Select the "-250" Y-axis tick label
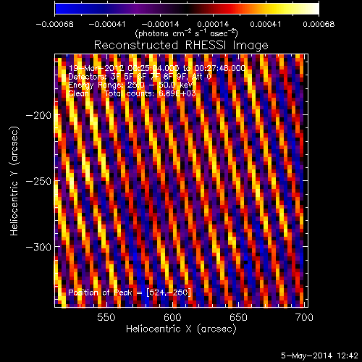 [38, 181]
